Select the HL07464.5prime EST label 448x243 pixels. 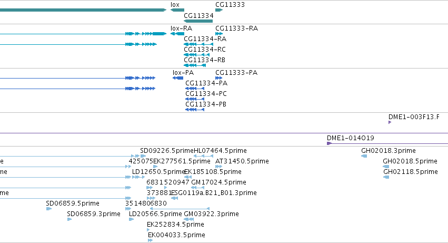click(220, 151)
